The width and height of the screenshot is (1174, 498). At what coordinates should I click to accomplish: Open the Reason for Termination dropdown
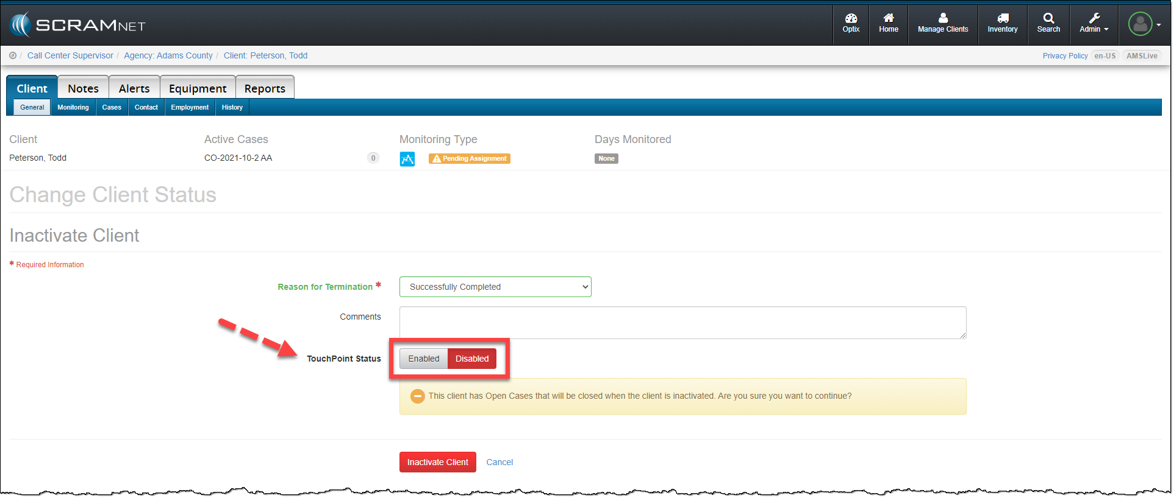[495, 287]
